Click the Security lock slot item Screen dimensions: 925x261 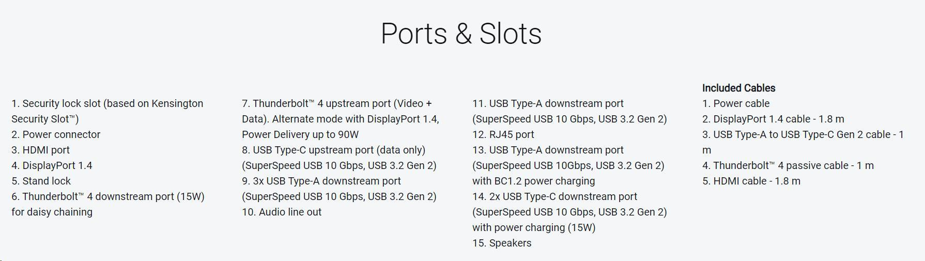tap(107, 104)
